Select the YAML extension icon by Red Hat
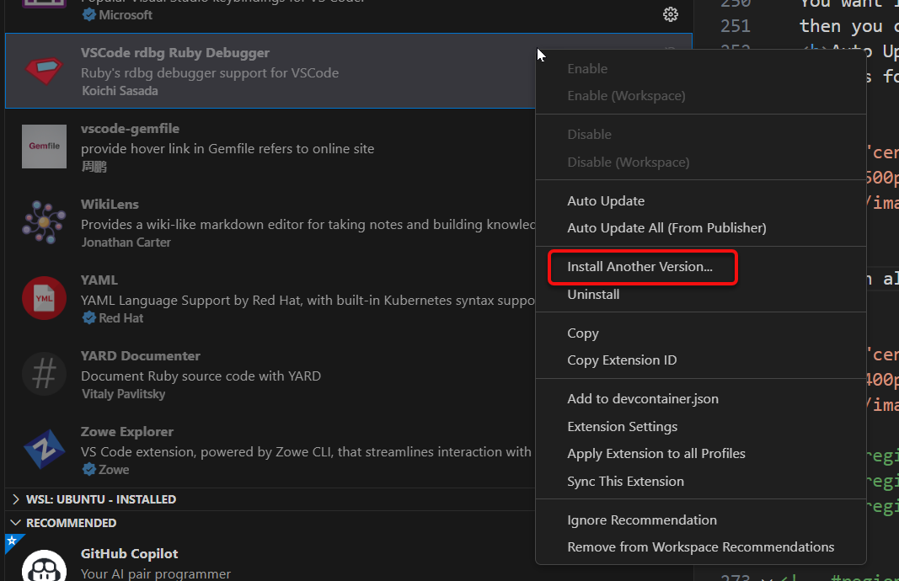This screenshot has width=899, height=581. (44, 297)
